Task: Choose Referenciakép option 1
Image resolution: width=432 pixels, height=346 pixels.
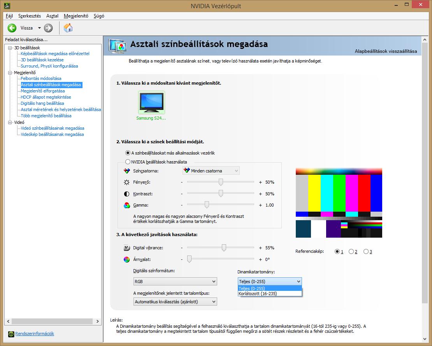Action: (337, 252)
